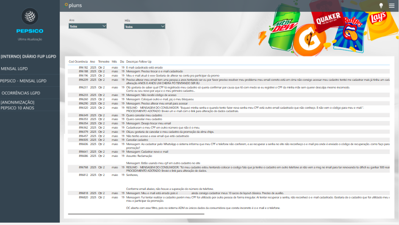Screen dimensions: 399x225
Task: Sort by Cod Ocorrência column header
Action: click(78, 62)
